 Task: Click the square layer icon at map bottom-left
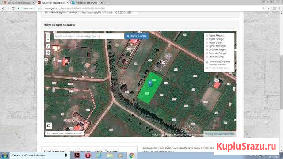(49, 125)
